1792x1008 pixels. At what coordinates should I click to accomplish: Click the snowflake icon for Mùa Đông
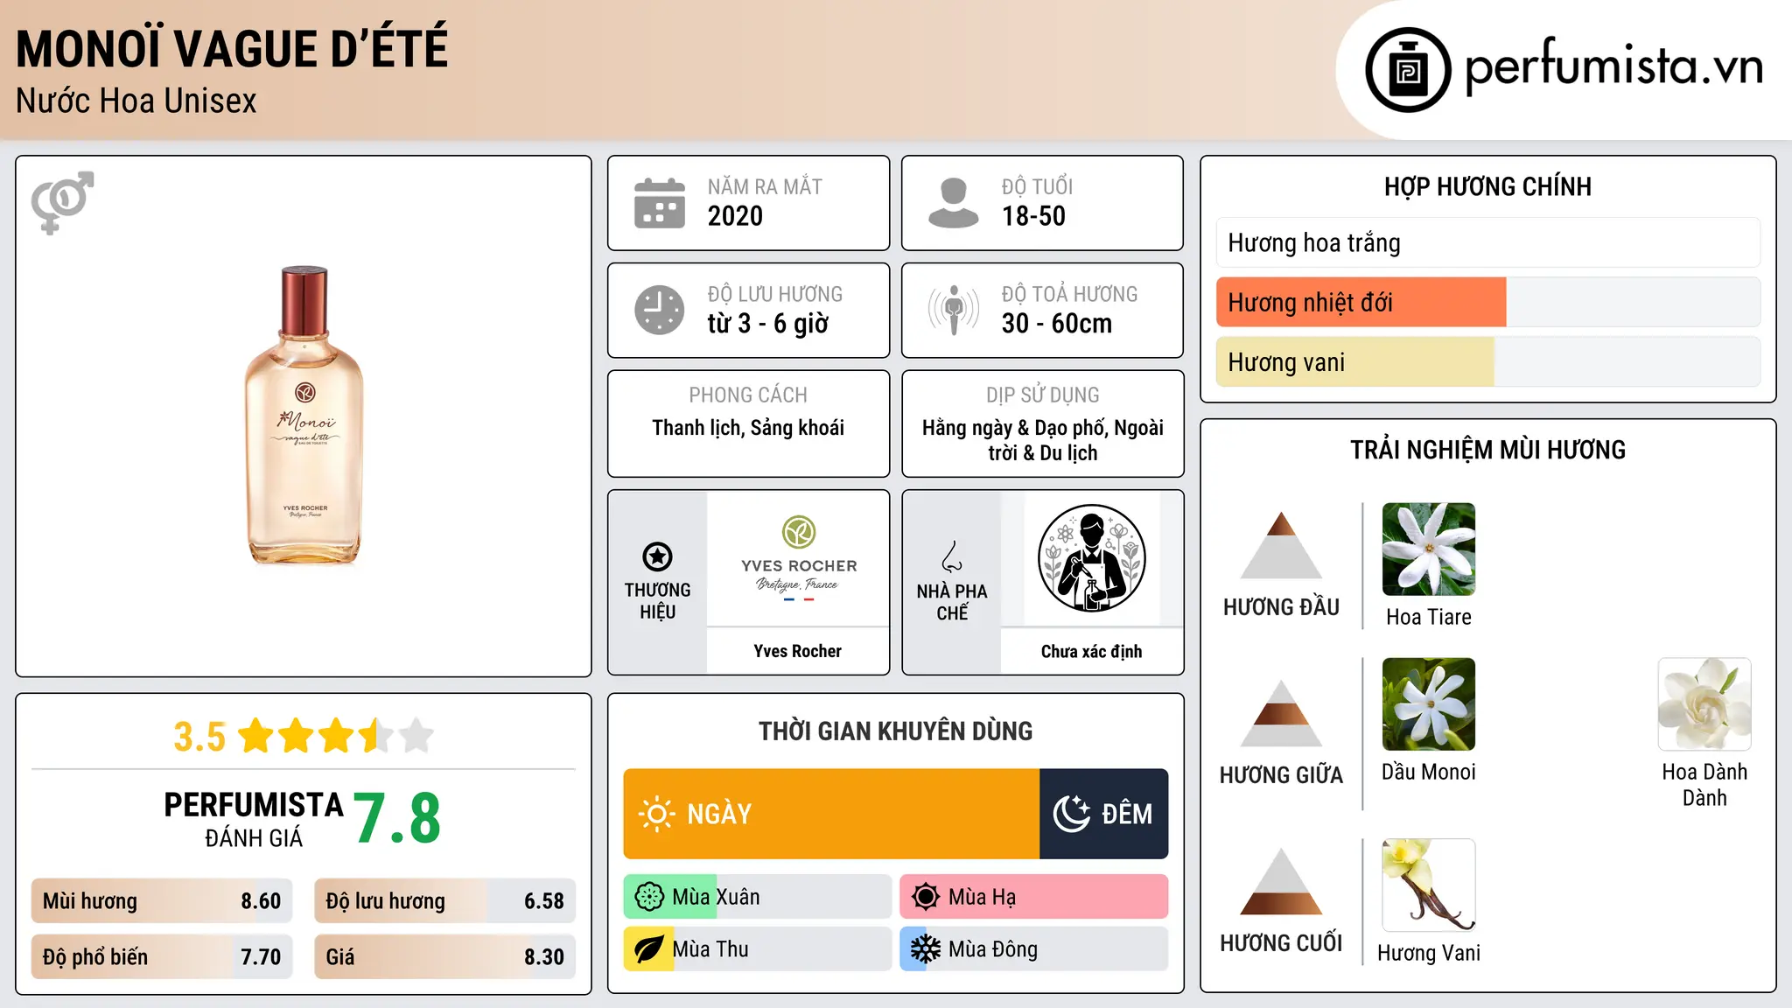point(926,949)
